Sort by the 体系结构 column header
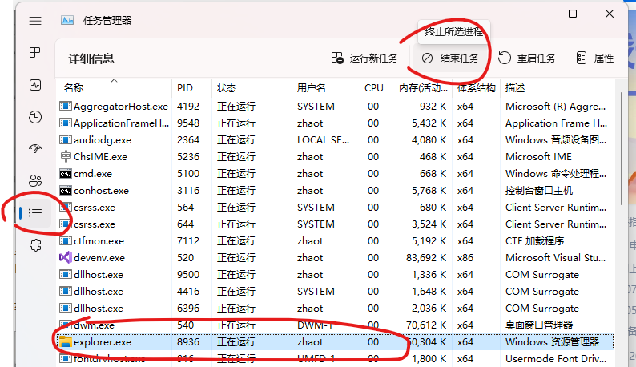 [x=476, y=87]
